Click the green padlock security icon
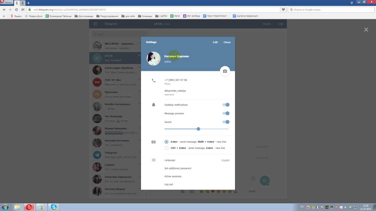 tap(30, 10)
